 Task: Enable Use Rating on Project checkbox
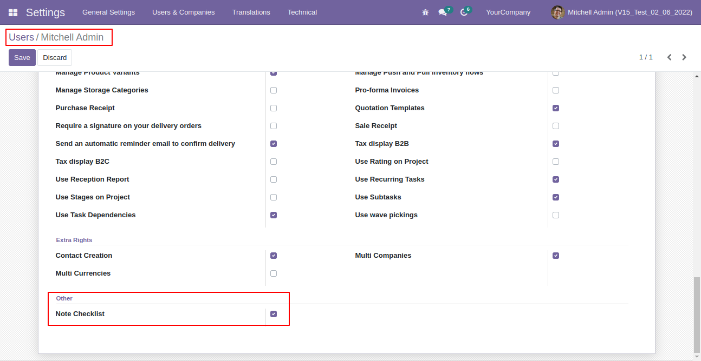556,162
